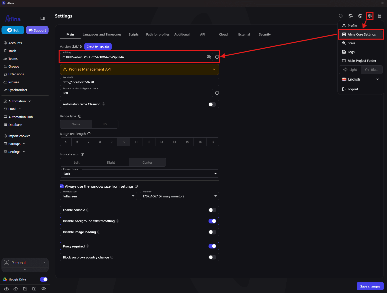Collapse the sidebar with the panel icon
Screen dimensions: 387x293
[43, 18]
